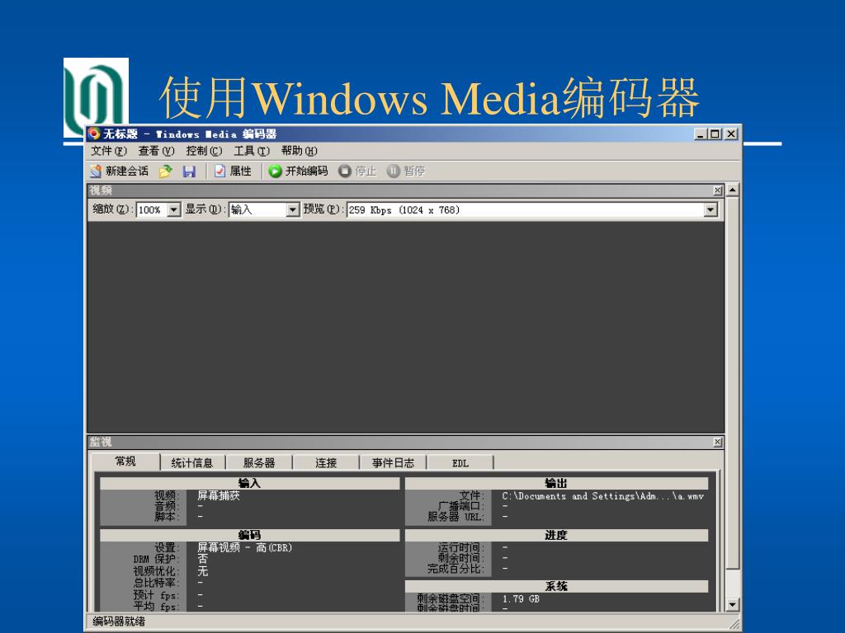The width and height of the screenshot is (845, 633).
Task: Close the Monitor (监视) panel
Action: point(717,442)
